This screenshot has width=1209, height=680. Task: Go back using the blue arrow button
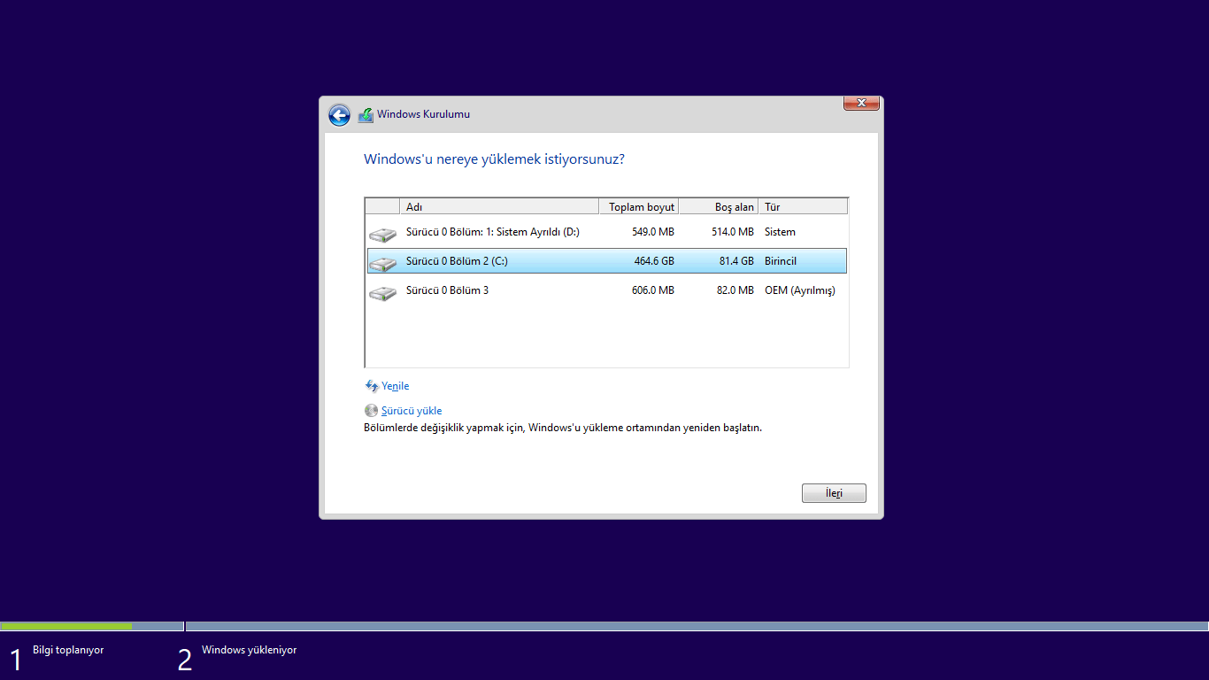(x=339, y=115)
